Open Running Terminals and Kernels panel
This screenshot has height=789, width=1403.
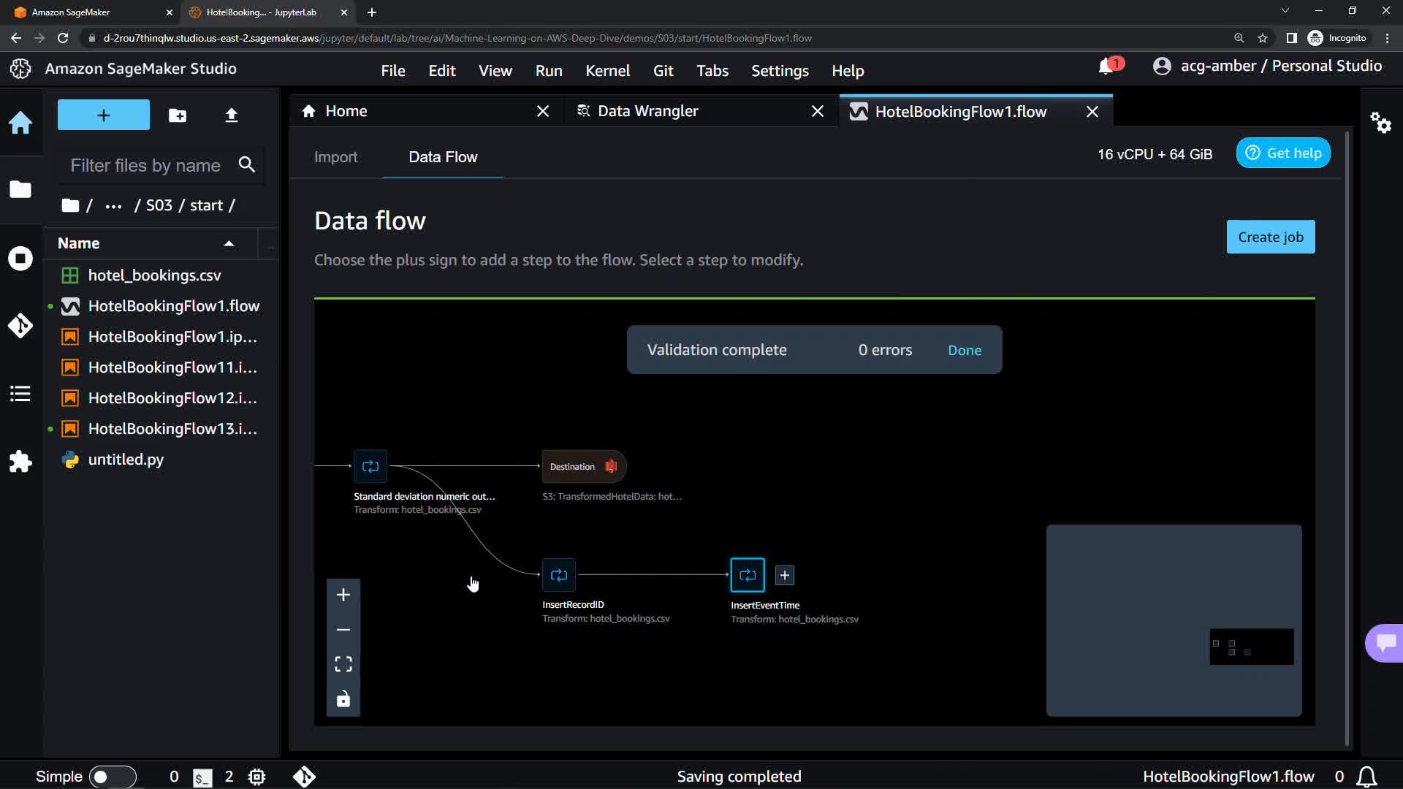[20, 259]
